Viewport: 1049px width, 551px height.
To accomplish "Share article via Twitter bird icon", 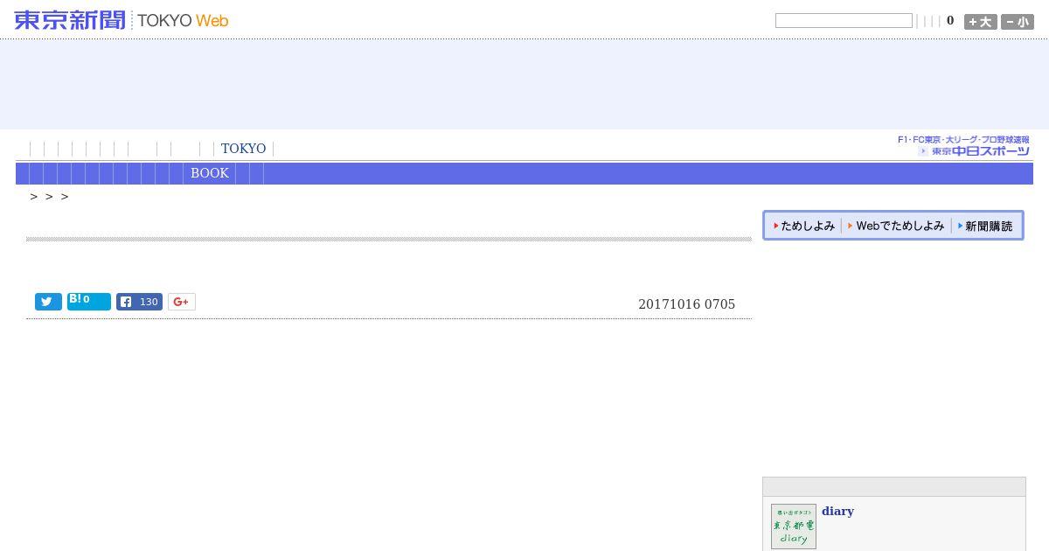I will pos(48,302).
